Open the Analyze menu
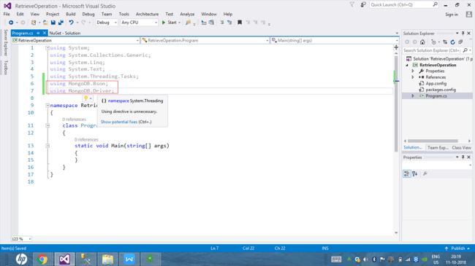 coord(187,14)
